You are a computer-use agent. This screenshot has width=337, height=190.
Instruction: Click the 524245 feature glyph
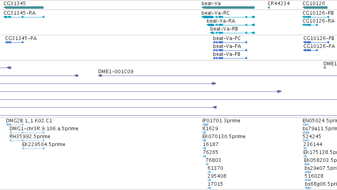[305, 141]
